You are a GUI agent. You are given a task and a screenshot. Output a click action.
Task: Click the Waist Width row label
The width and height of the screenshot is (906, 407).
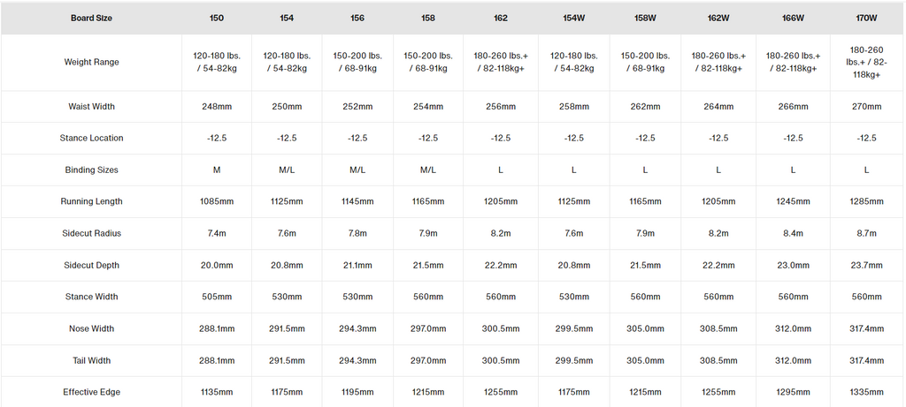coord(91,106)
